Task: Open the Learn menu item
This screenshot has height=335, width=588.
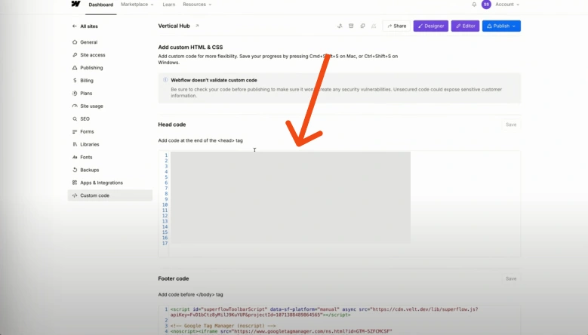Action: coord(168,5)
